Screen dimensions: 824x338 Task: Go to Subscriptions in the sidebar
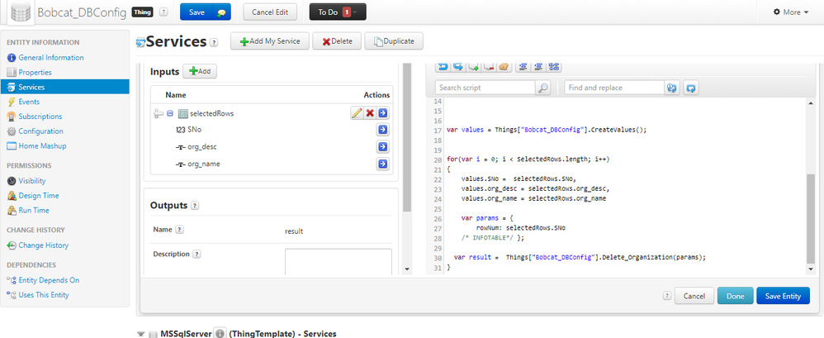click(x=40, y=117)
